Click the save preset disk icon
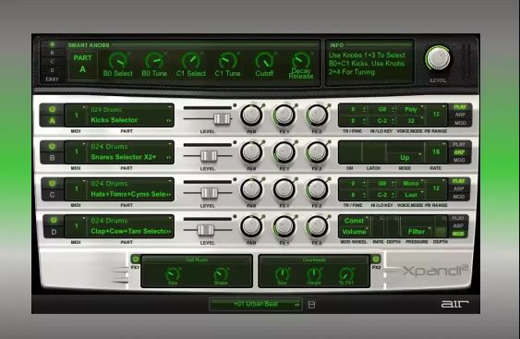 click(x=311, y=304)
